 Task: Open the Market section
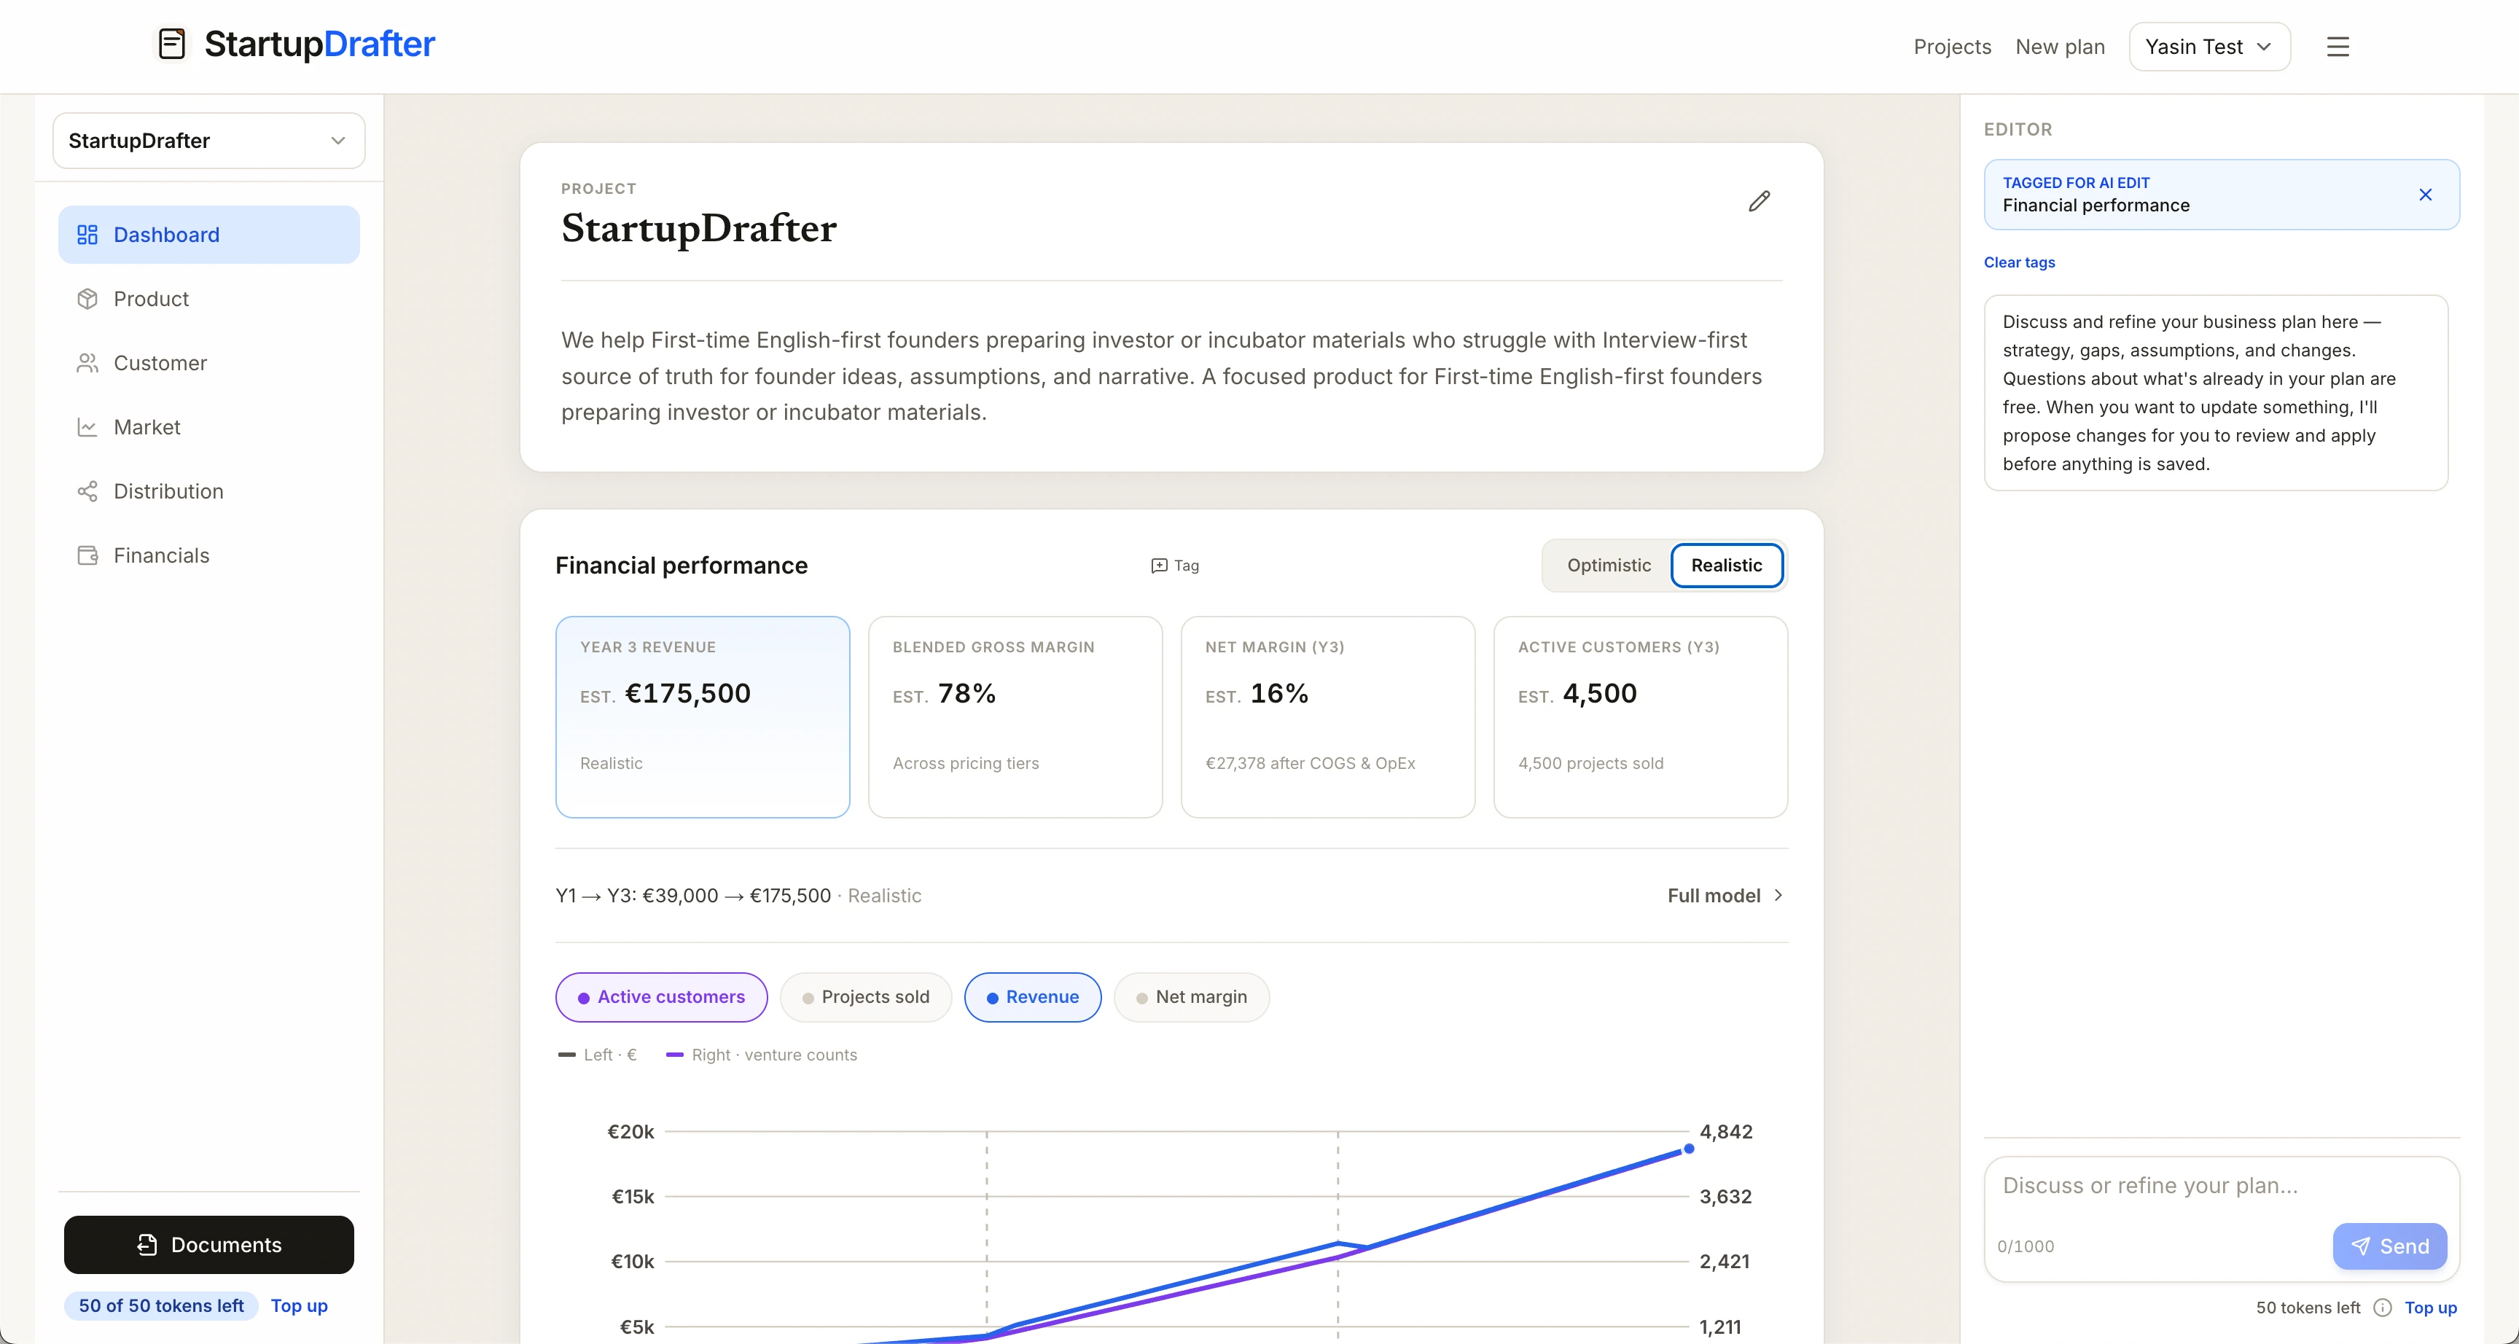[208, 427]
